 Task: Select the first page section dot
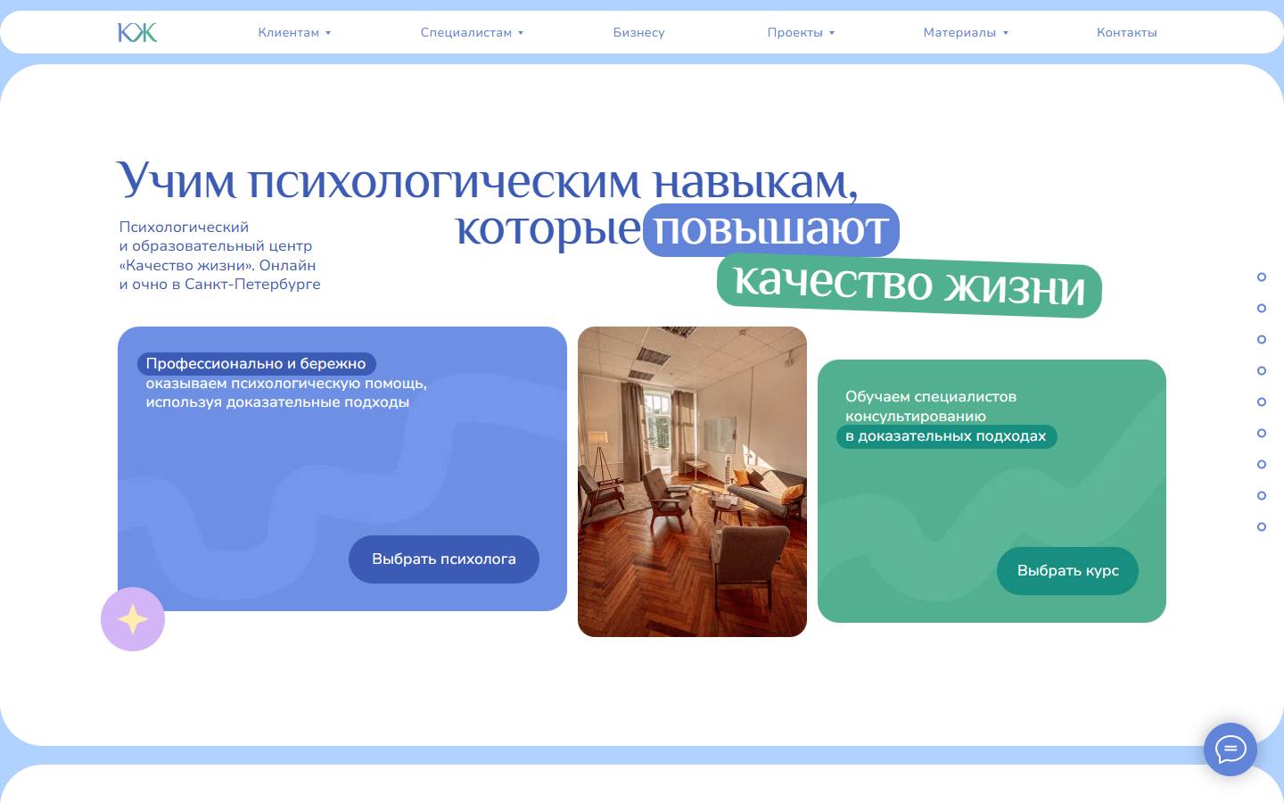coord(1262,277)
